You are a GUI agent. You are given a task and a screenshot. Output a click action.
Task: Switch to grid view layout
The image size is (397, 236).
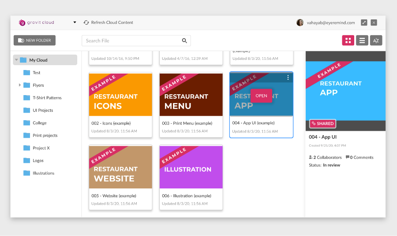(x=348, y=41)
